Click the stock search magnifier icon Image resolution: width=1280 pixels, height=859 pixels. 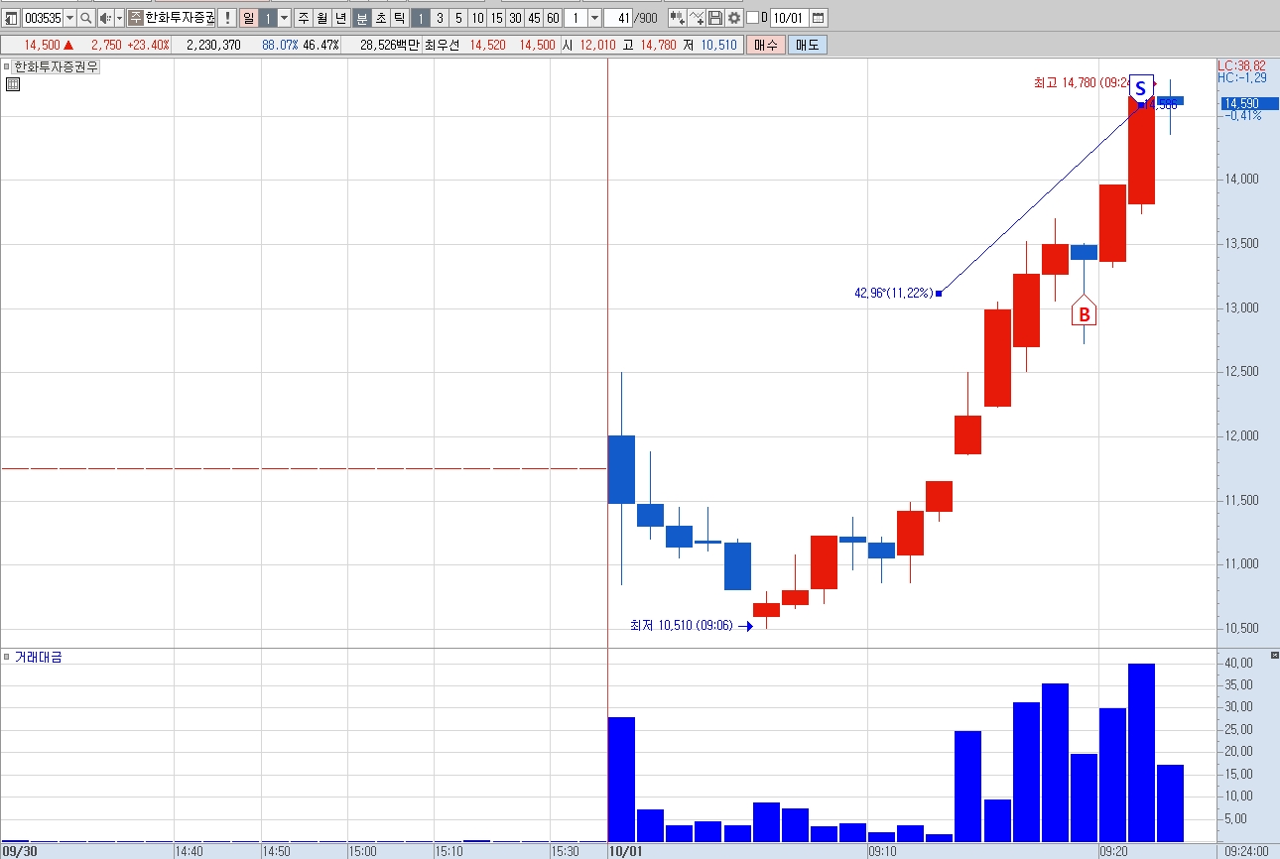pyautogui.click(x=85, y=18)
